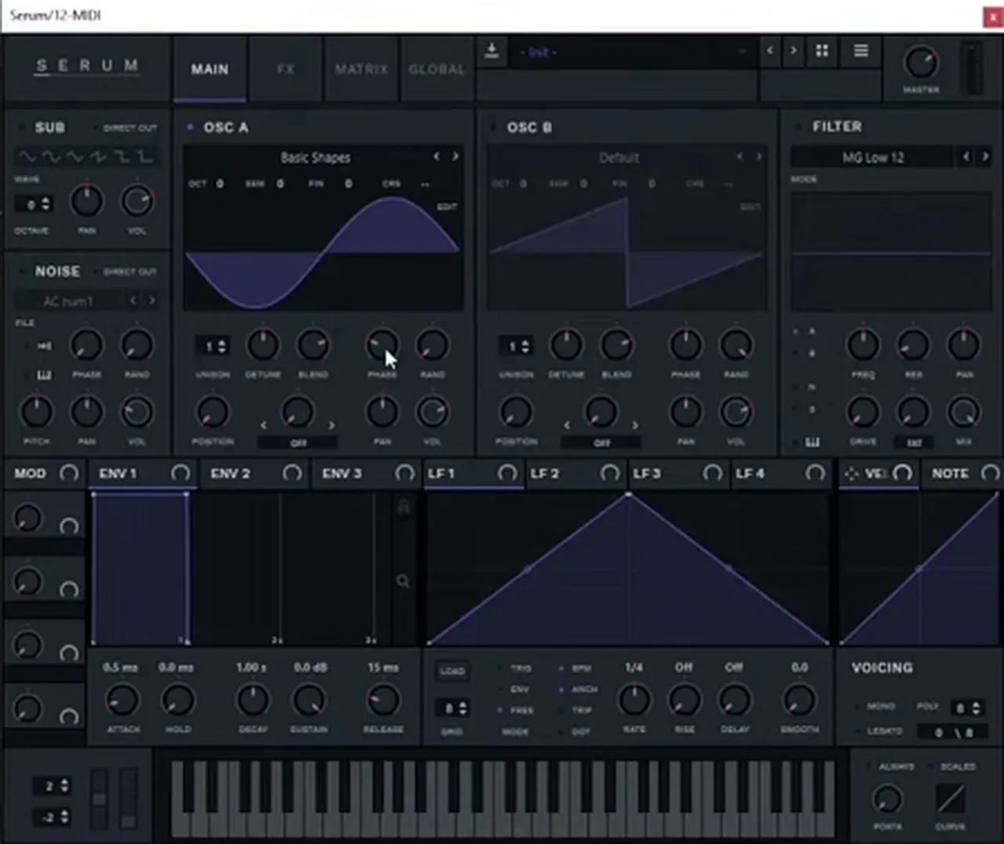
Task: Open the MG Low 12 filter type menu
Action: tap(872, 158)
